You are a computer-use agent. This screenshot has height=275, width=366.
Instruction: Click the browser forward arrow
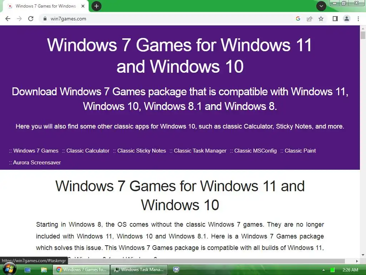tap(19, 19)
